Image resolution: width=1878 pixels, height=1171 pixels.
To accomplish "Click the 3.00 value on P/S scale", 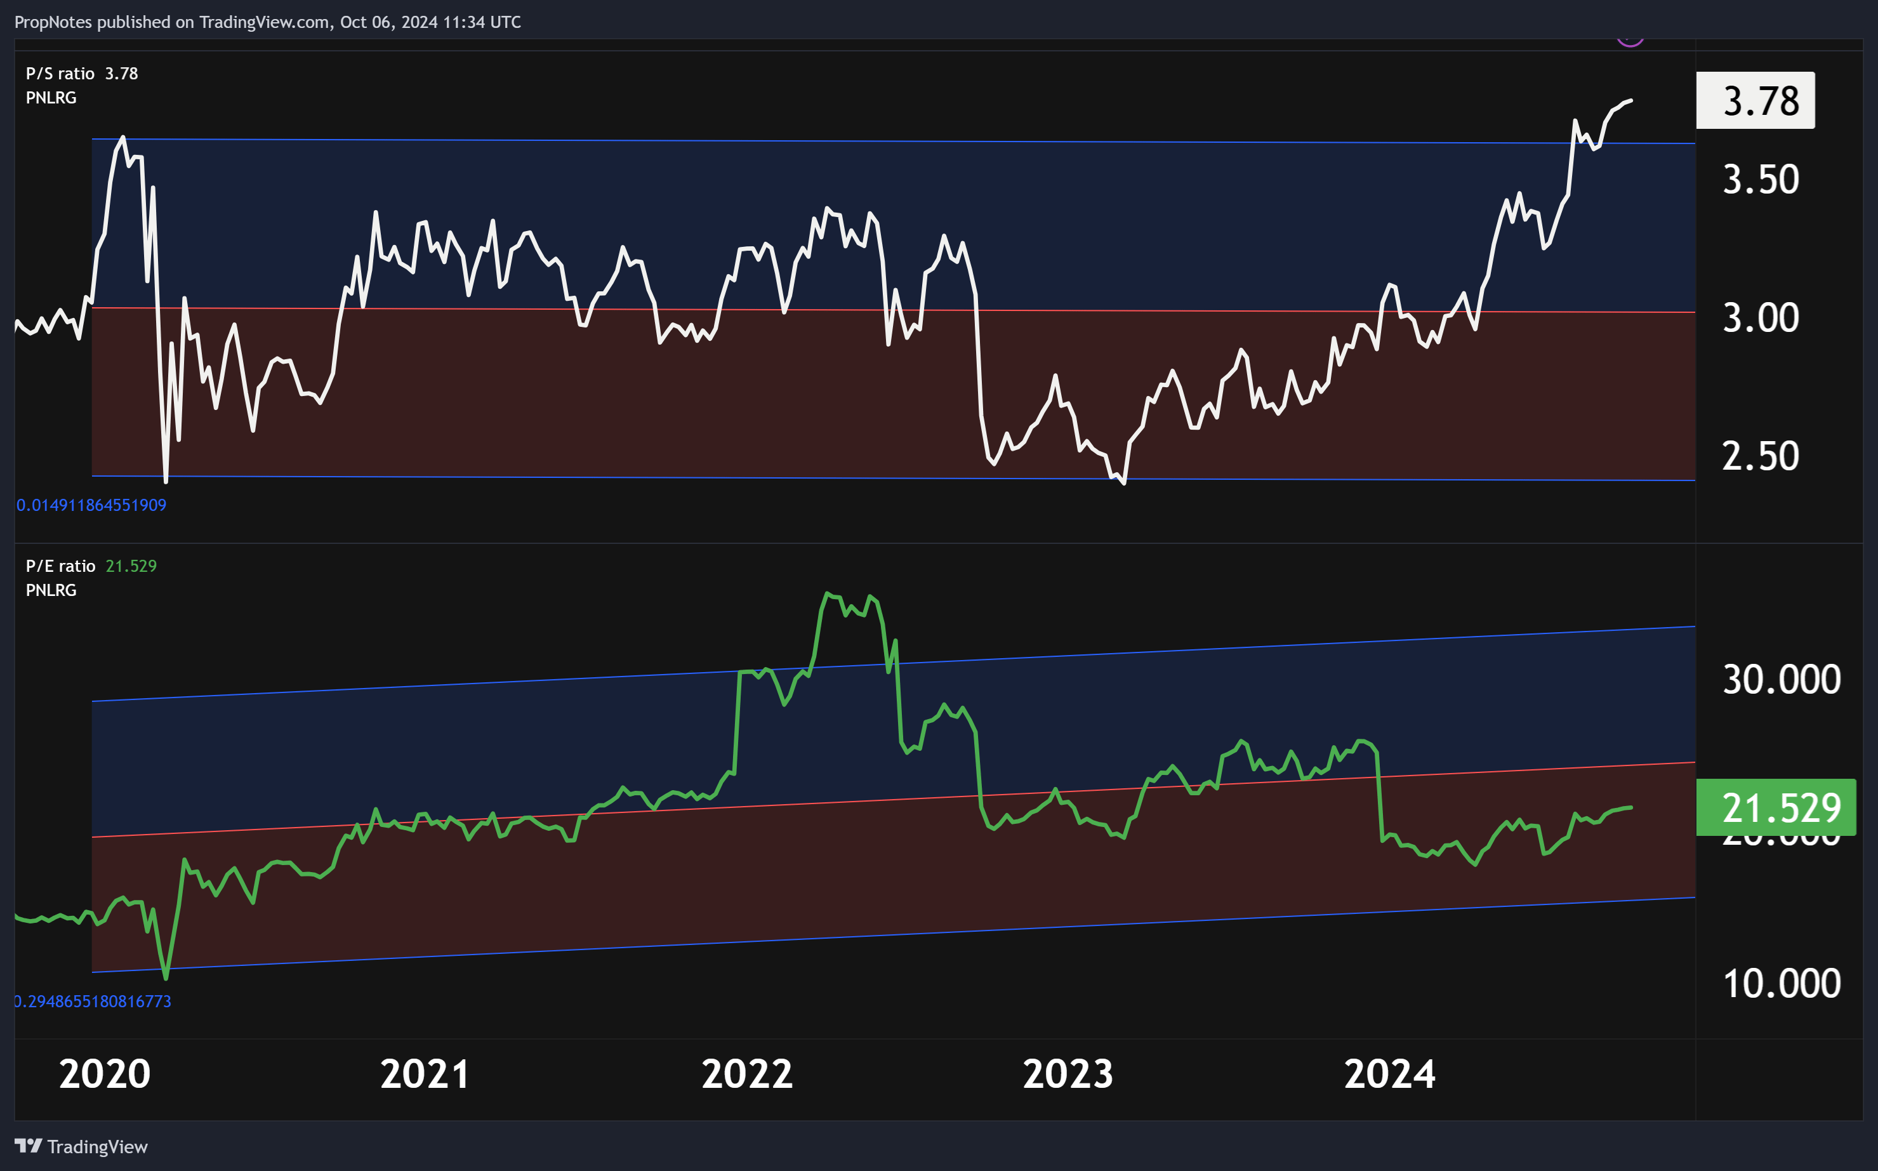I will 1761,317.
